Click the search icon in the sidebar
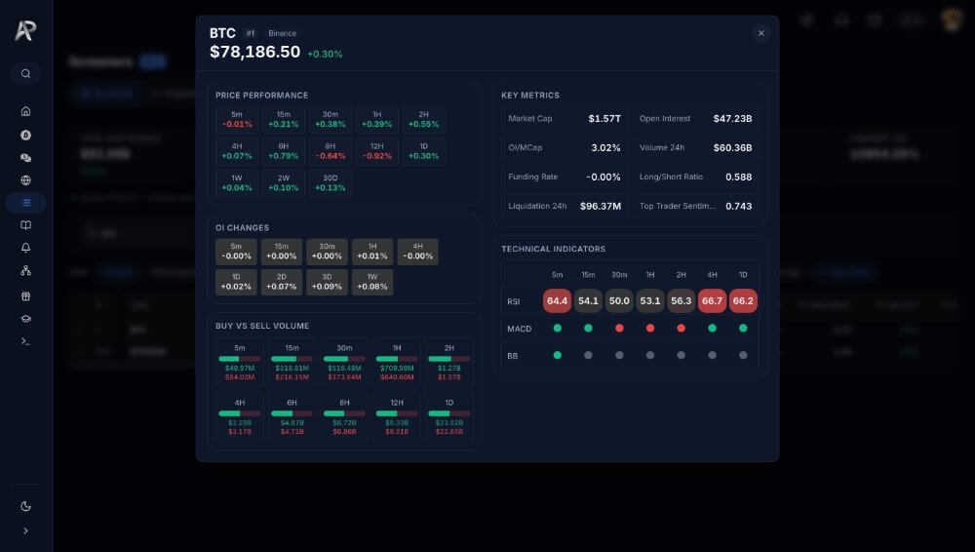 [25, 73]
